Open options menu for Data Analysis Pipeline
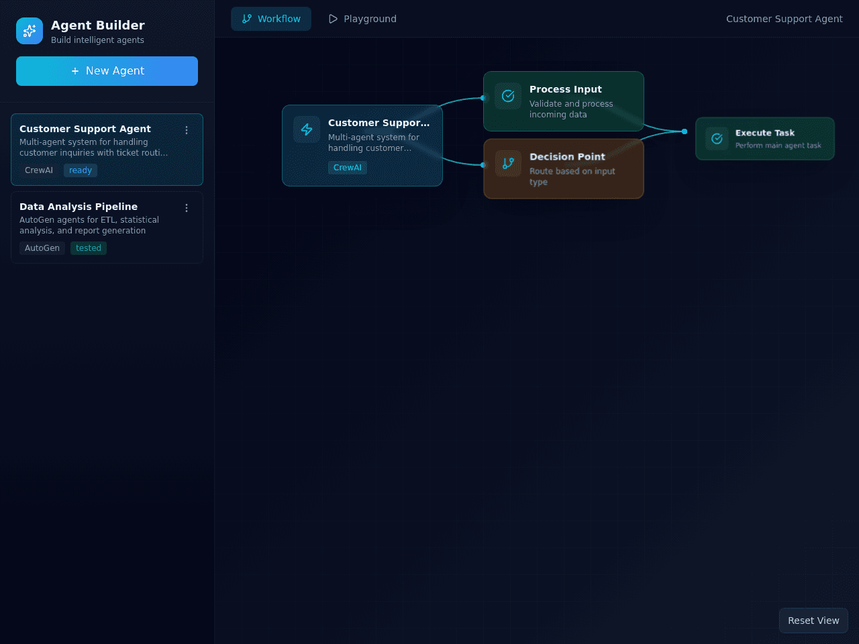The width and height of the screenshot is (859, 644). (187, 208)
